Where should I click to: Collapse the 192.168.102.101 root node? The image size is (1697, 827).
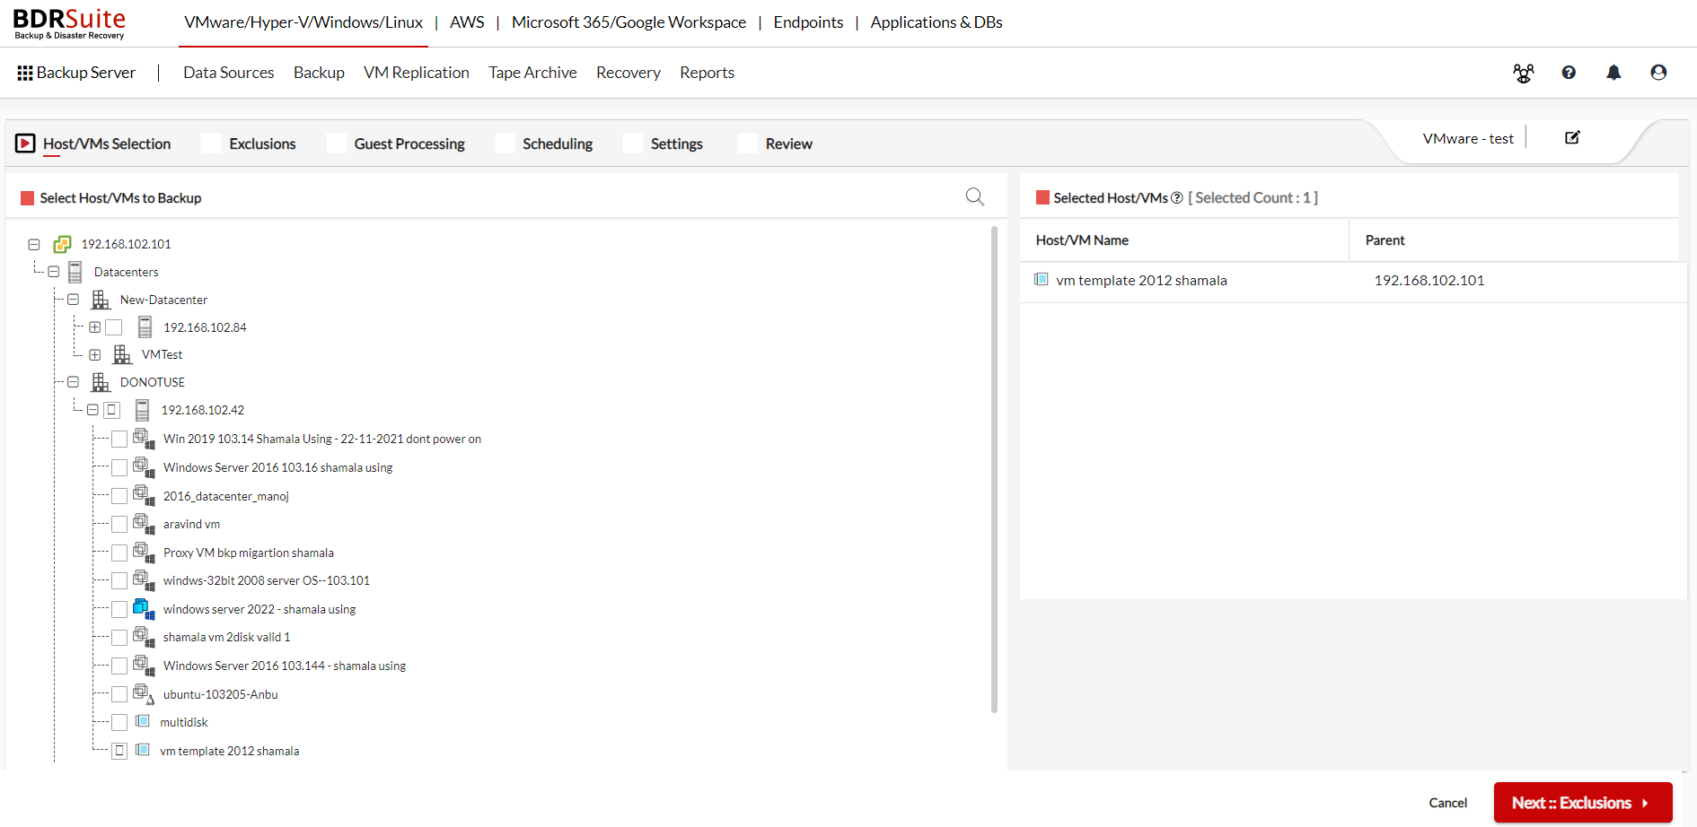click(x=34, y=244)
